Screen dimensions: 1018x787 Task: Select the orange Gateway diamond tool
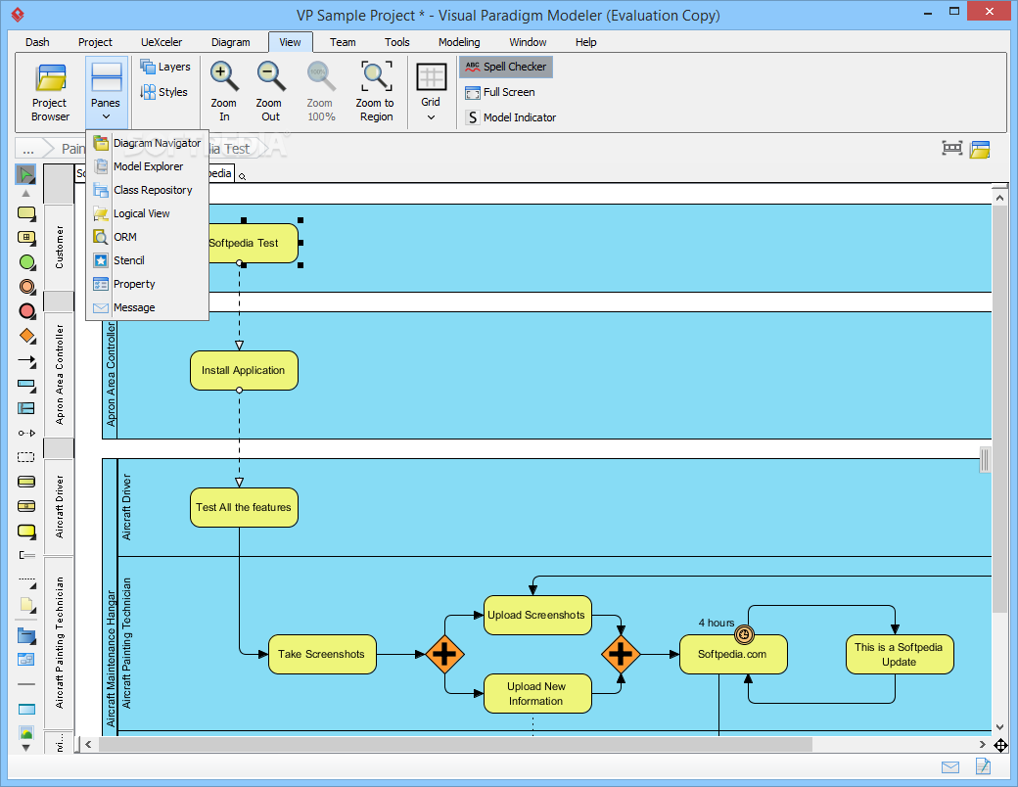(26, 336)
